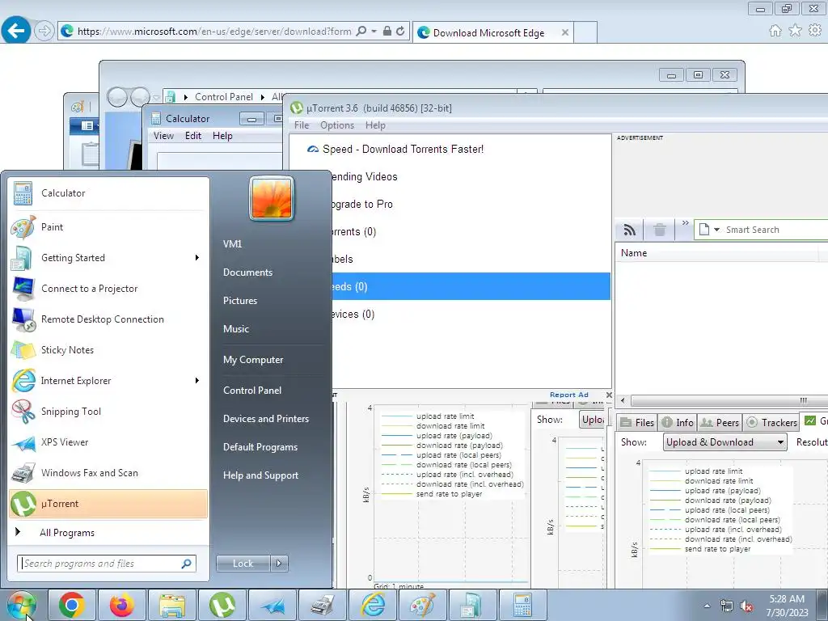
Task: Open the µTorrent File menu
Action: tap(302, 125)
